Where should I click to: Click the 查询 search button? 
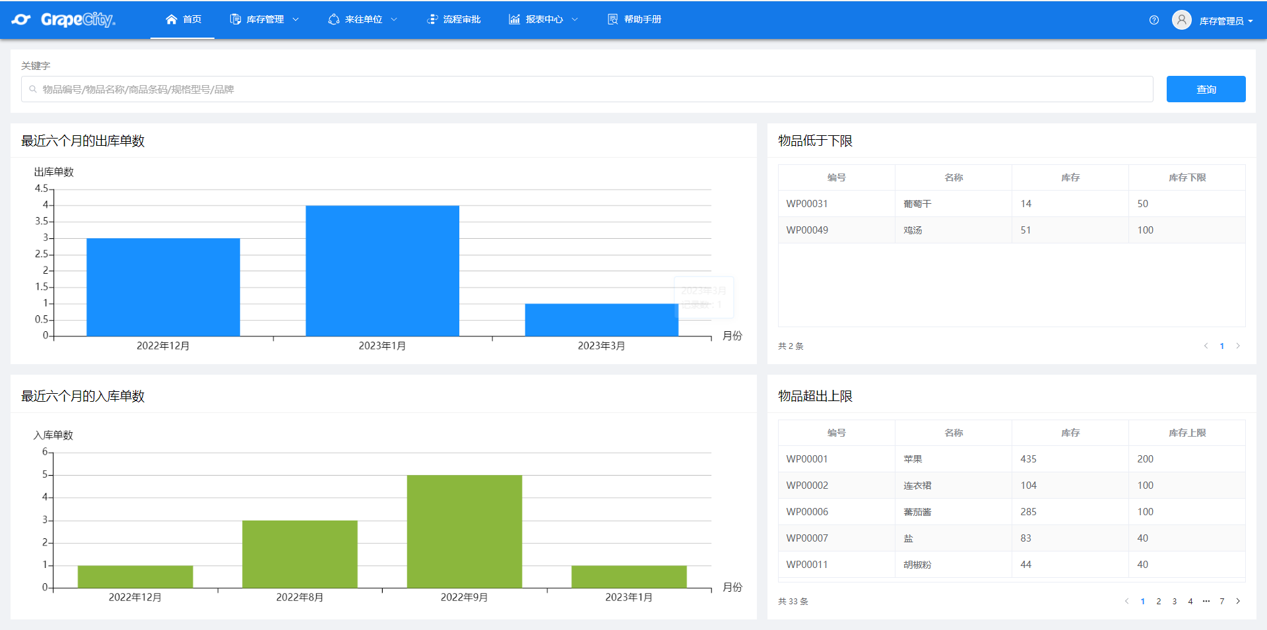tap(1206, 89)
